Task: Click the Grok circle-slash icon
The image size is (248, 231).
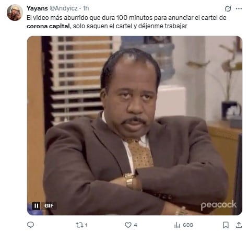Action: coord(228,8)
